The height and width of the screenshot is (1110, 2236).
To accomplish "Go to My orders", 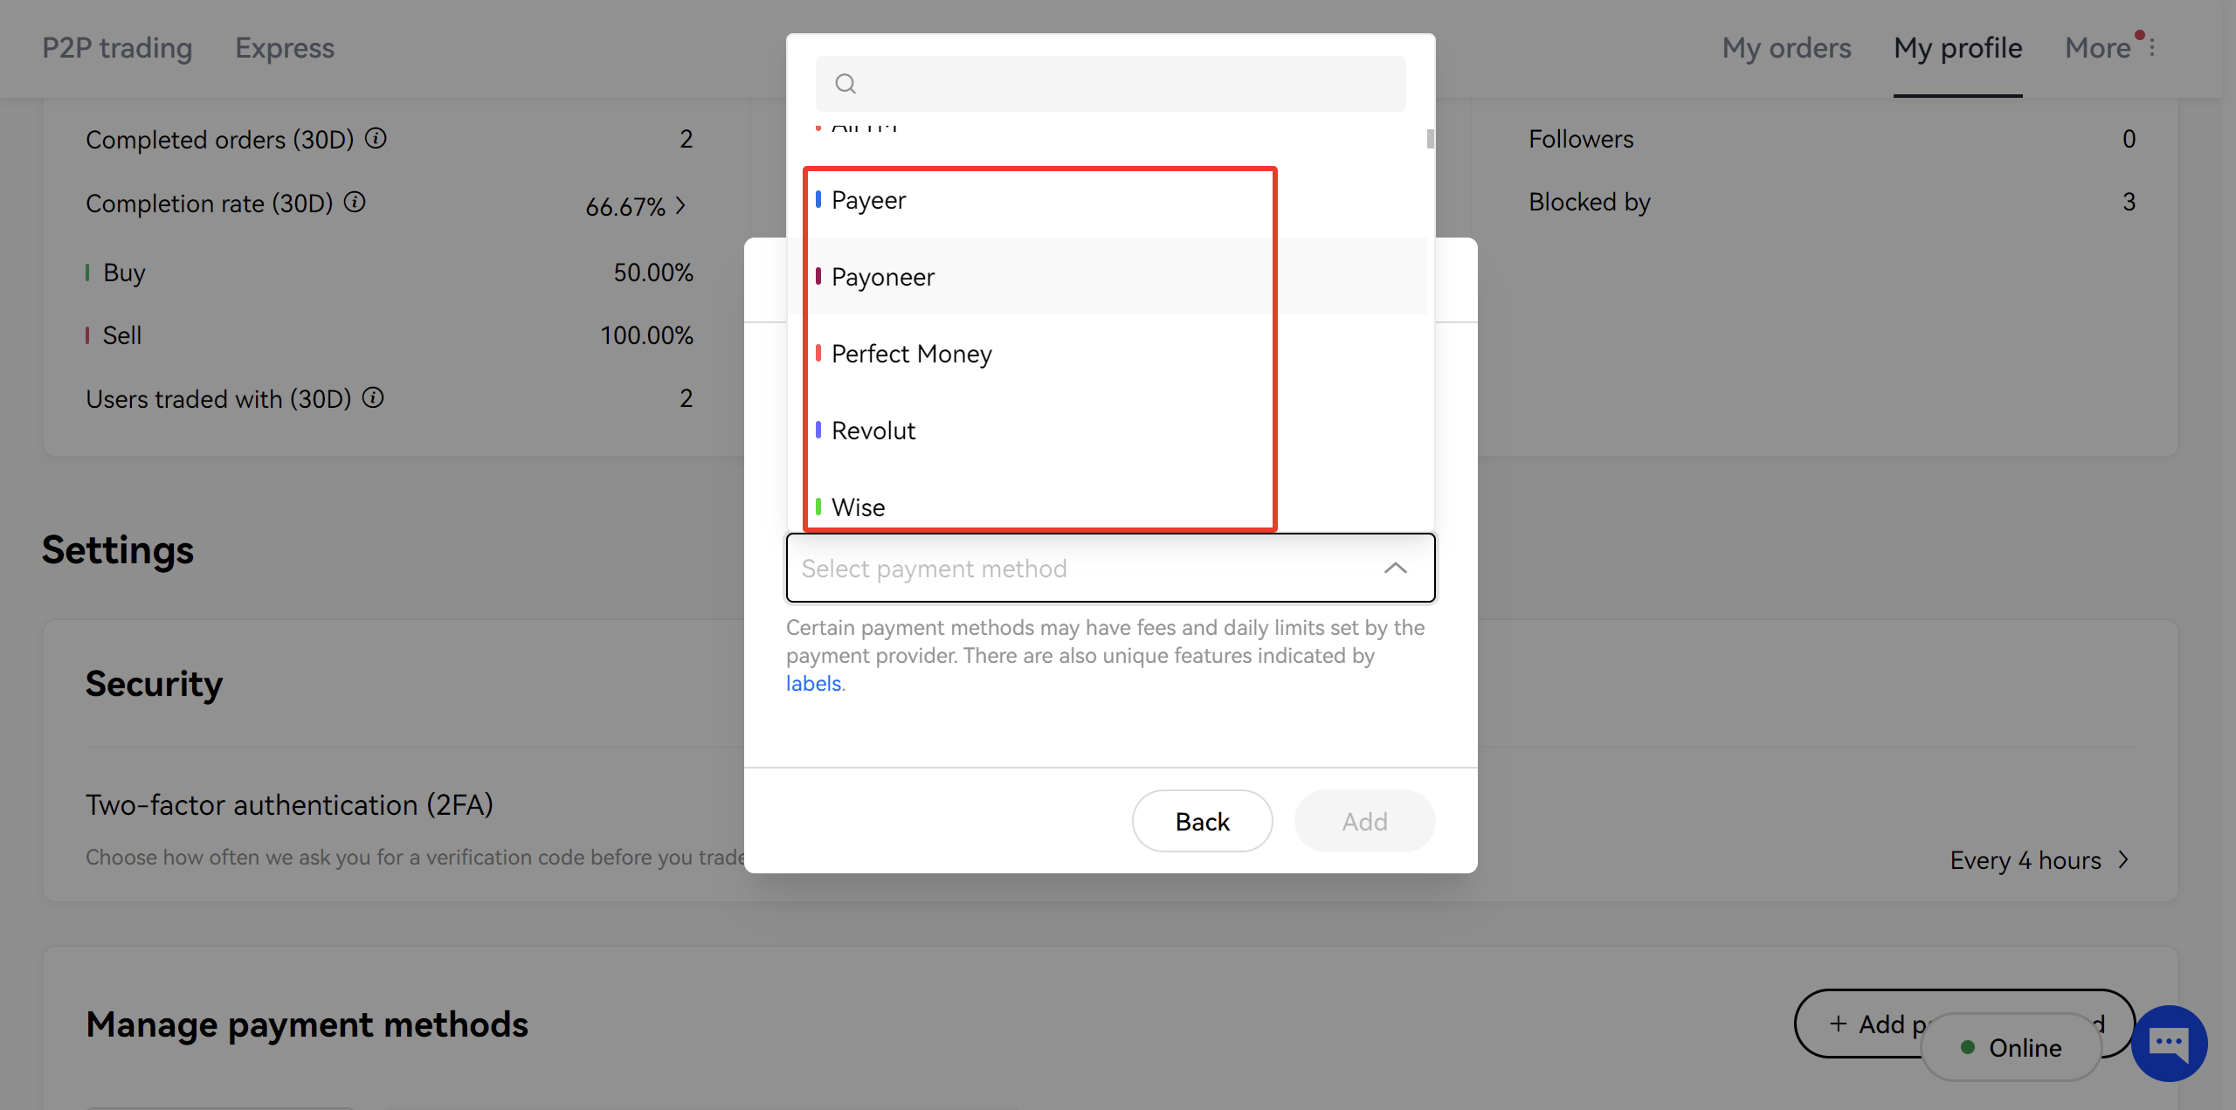I will coord(1786,48).
